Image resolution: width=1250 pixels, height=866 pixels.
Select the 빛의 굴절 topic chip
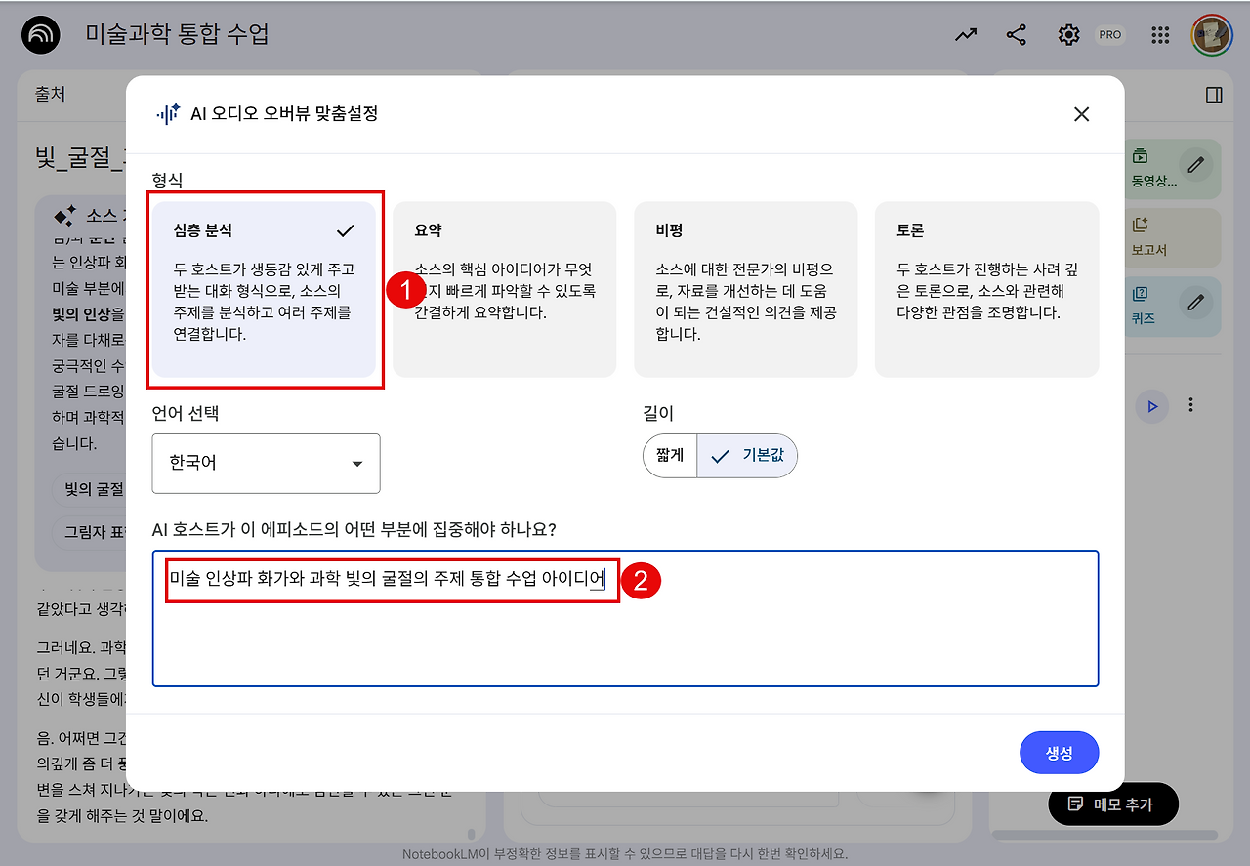point(89,488)
